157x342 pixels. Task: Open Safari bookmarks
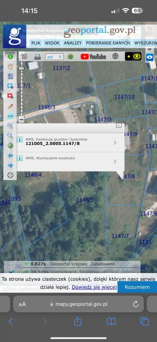[111, 321]
